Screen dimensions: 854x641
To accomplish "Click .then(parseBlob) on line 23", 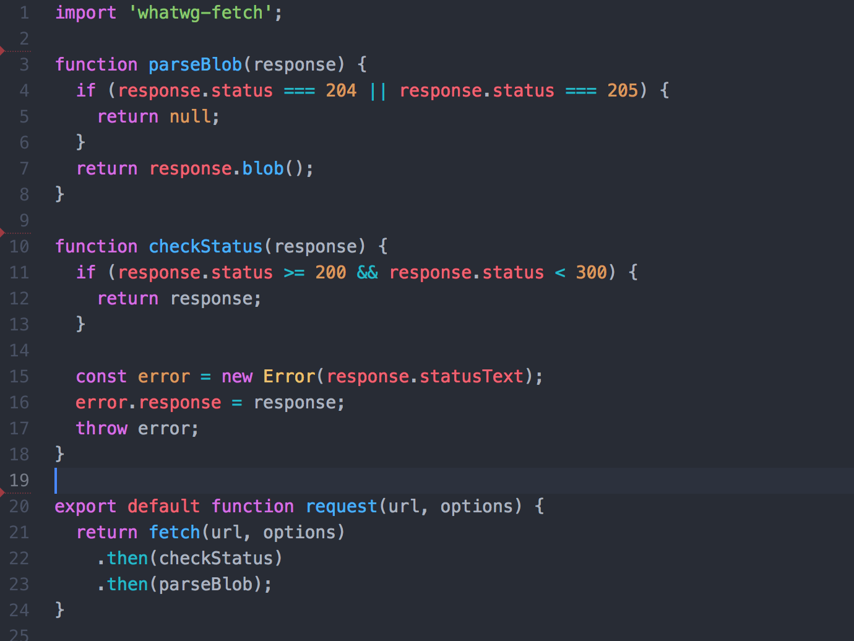I will pyautogui.click(x=184, y=584).
